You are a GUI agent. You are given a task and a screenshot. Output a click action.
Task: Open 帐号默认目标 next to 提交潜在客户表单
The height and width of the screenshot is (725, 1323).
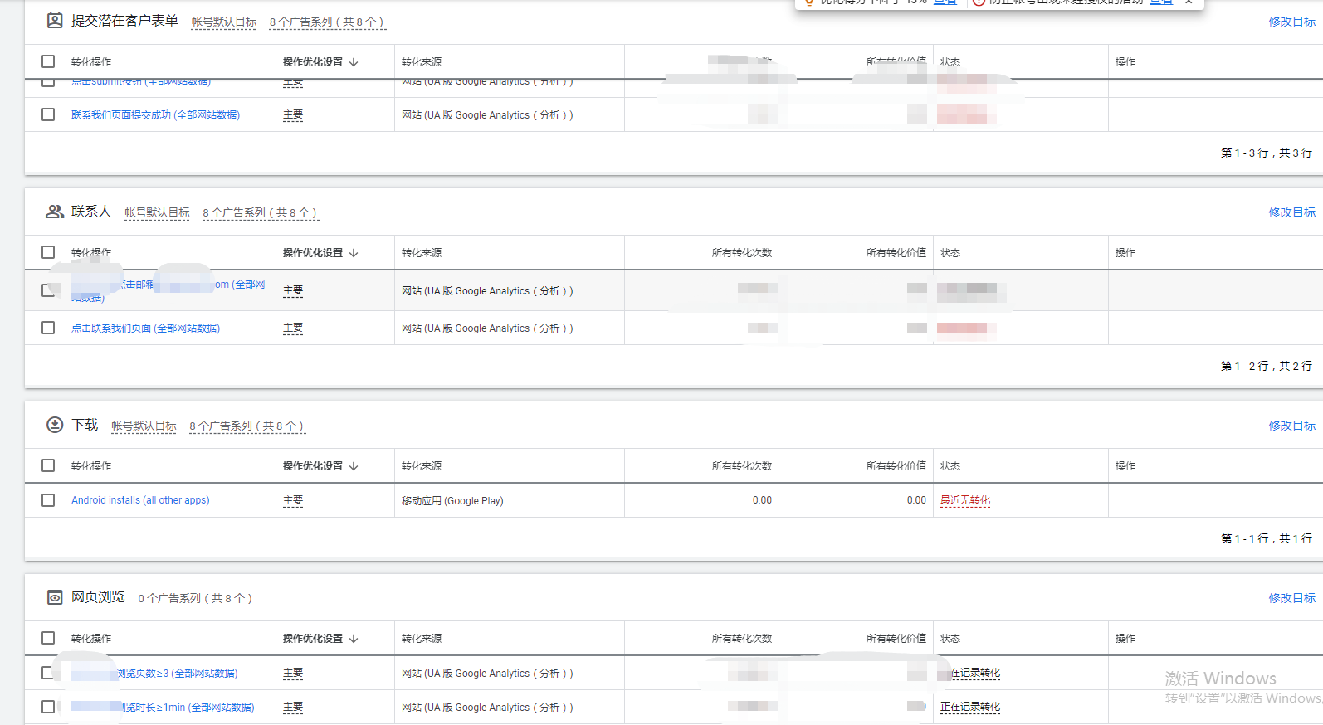pyautogui.click(x=224, y=22)
